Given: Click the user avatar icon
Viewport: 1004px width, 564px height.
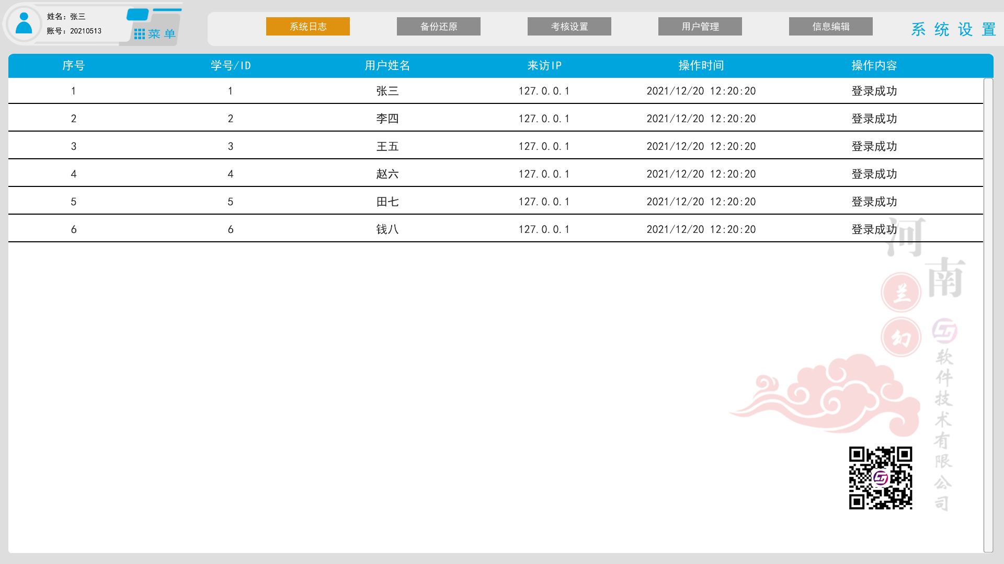Looking at the screenshot, I should tap(24, 24).
